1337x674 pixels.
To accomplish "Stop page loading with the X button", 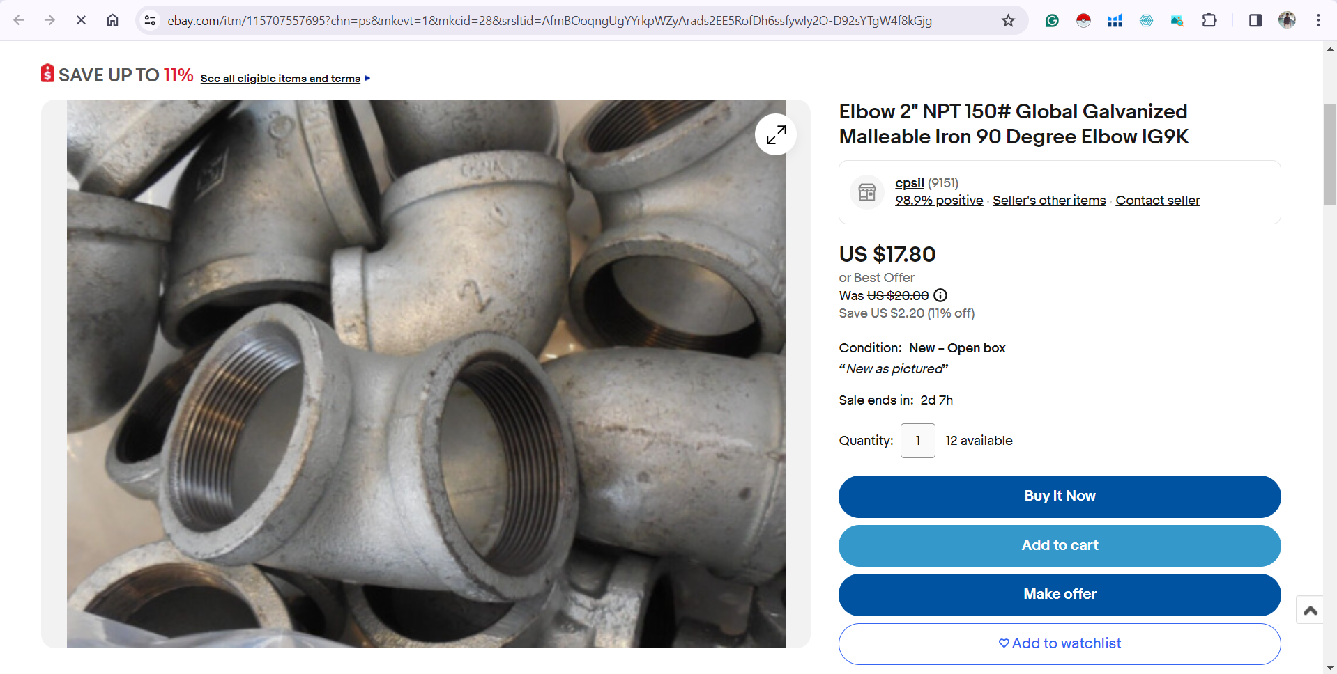I will coord(81,20).
